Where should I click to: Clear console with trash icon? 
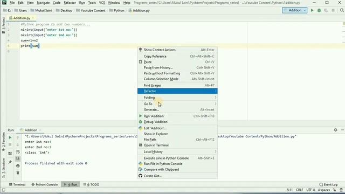tap(18, 172)
